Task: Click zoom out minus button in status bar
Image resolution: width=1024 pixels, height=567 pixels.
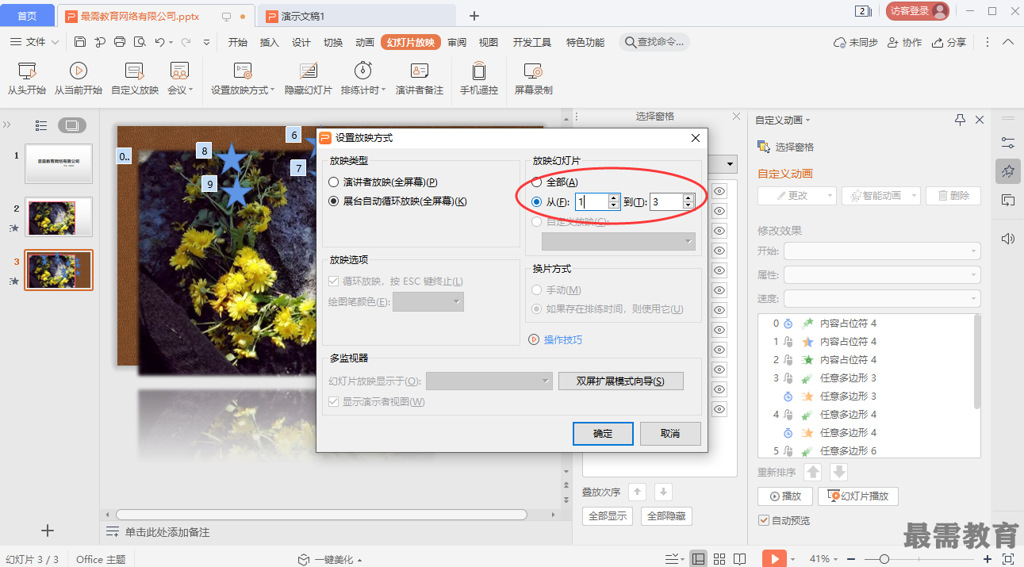Action: (x=852, y=559)
